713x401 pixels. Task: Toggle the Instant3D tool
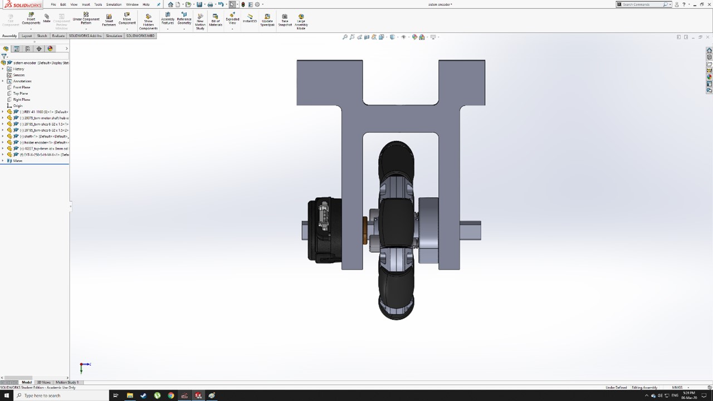(250, 18)
